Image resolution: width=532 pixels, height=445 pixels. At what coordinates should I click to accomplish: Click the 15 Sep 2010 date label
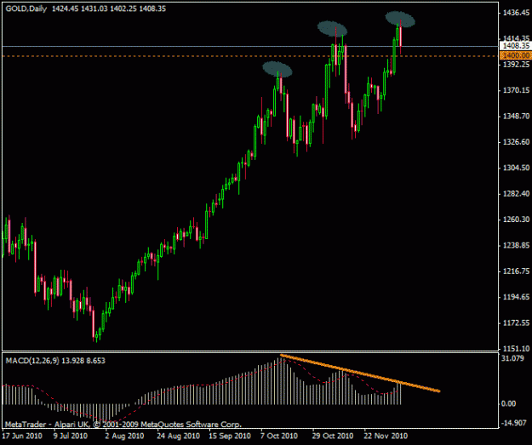[230, 436]
